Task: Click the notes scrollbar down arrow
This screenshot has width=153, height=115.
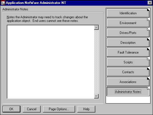Action: pyautogui.click(x=96, y=96)
